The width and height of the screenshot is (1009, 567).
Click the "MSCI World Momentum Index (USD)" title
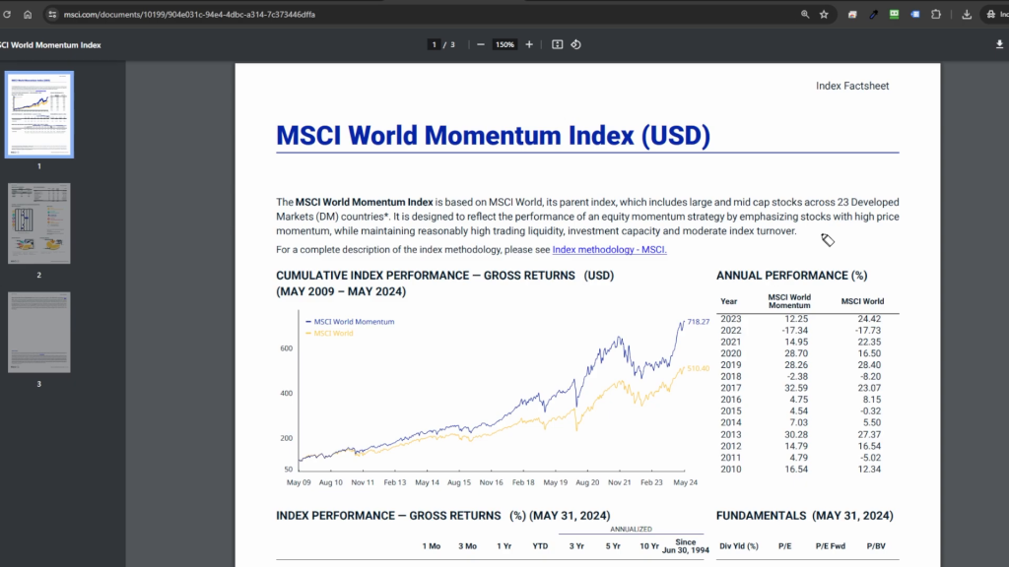pyautogui.click(x=493, y=135)
